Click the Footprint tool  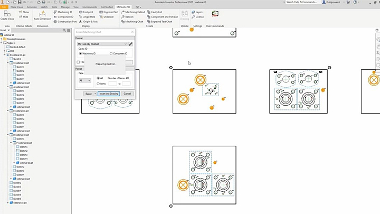[x=86, y=12]
